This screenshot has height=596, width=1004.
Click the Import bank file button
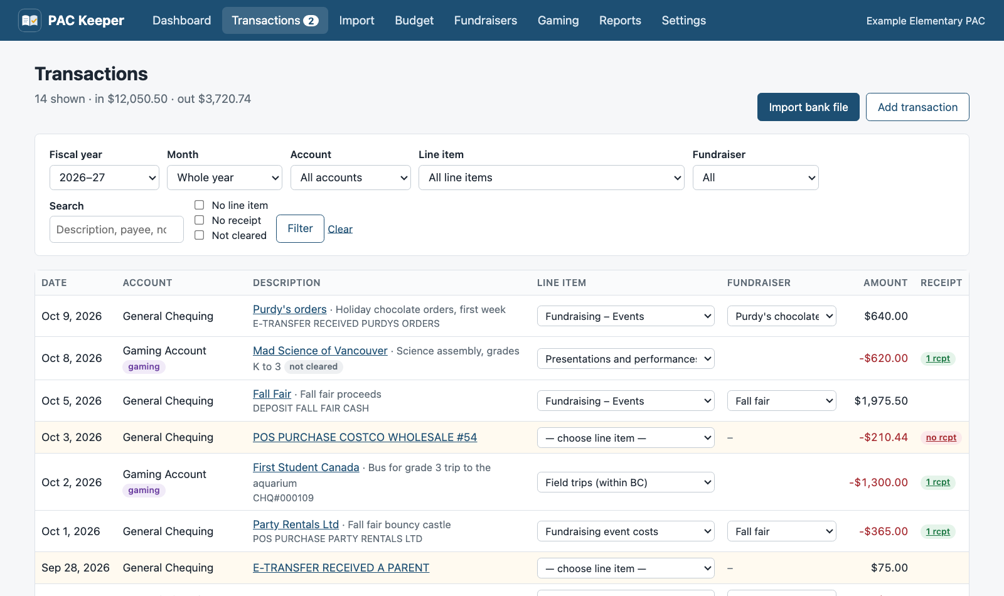808,107
